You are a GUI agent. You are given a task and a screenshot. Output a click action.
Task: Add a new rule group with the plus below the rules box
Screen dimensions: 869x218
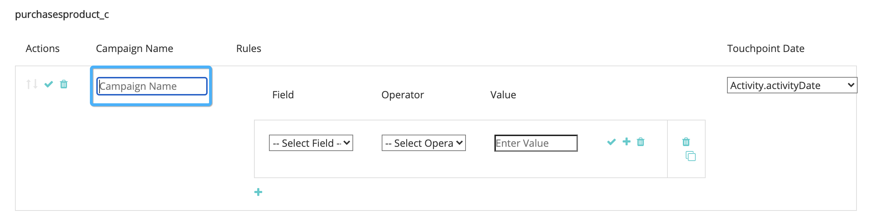258,192
